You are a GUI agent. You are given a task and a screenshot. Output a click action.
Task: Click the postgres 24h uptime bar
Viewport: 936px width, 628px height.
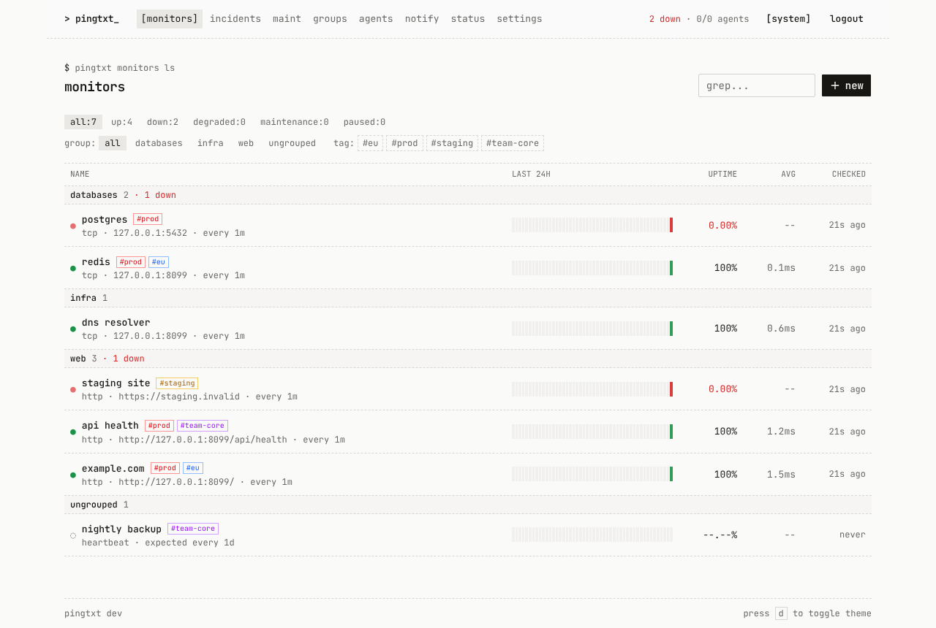592,225
